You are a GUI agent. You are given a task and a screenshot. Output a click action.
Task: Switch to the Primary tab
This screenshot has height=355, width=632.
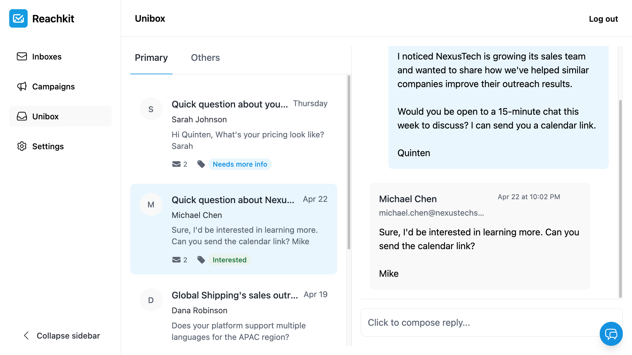(x=151, y=58)
